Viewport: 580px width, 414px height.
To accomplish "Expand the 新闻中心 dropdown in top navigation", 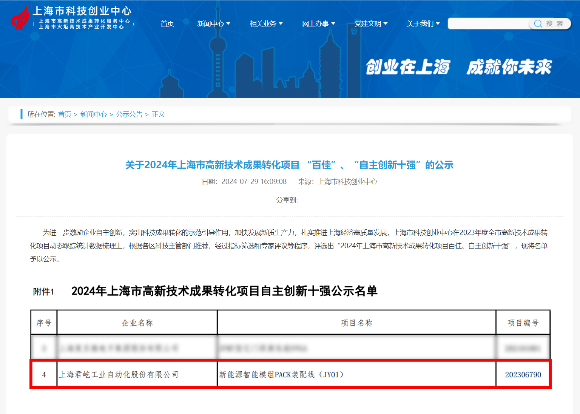I will tap(213, 24).
